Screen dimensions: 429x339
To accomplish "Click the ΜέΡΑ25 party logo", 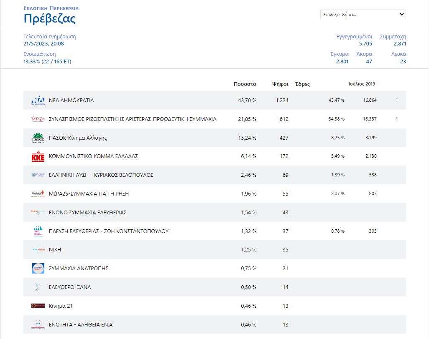I will coord(38,194).
